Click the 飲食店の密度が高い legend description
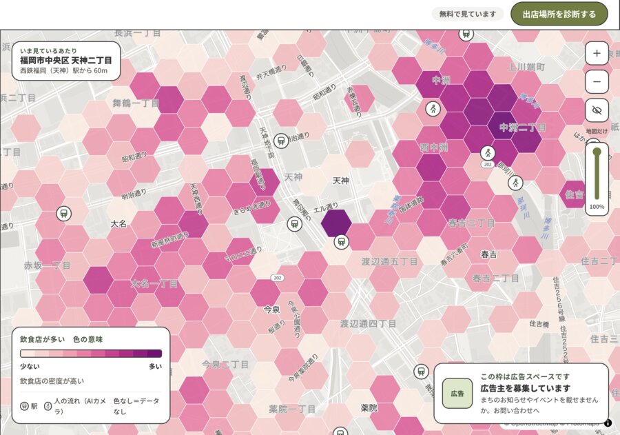620x435 pixels. click(52, 381)
